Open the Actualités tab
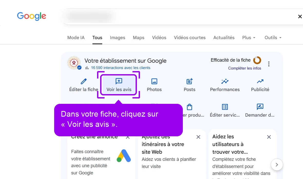Screen dimensions: 303x179 coord(224,38)
